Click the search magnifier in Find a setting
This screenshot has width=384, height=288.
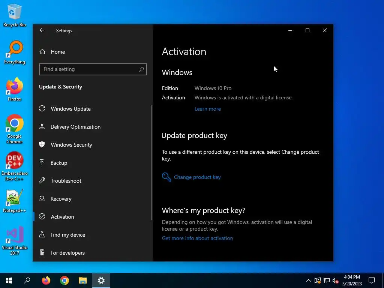[x=141, y=69]
